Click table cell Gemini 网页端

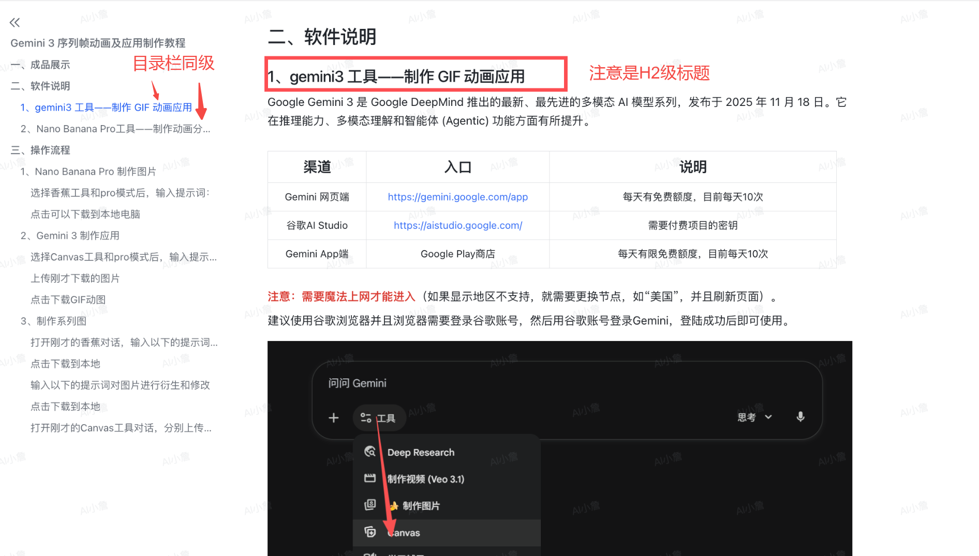click(x=317, y=197)
